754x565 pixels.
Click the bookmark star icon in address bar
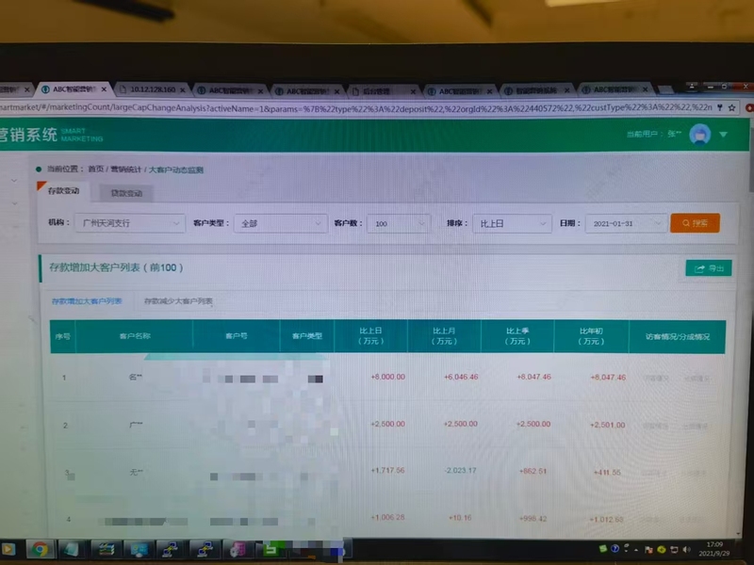tap(732, 107)
